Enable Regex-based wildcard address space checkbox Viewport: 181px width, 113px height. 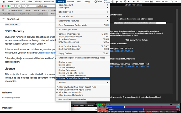coord(120,19)
